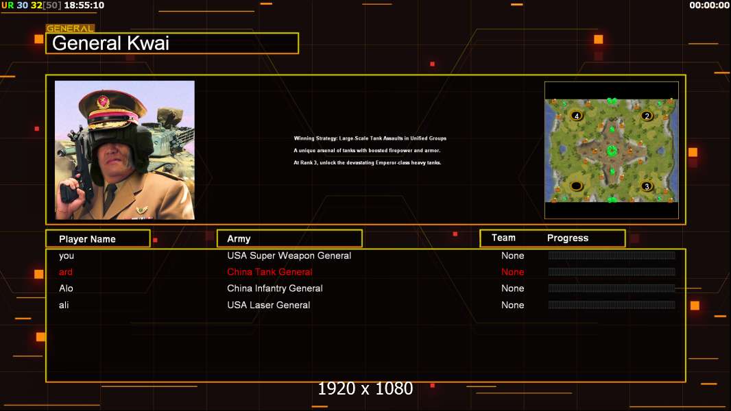
Task: Click the 'A unique arsenal of tanks' line
Action: pyautogui.click(x=367, y=150)
